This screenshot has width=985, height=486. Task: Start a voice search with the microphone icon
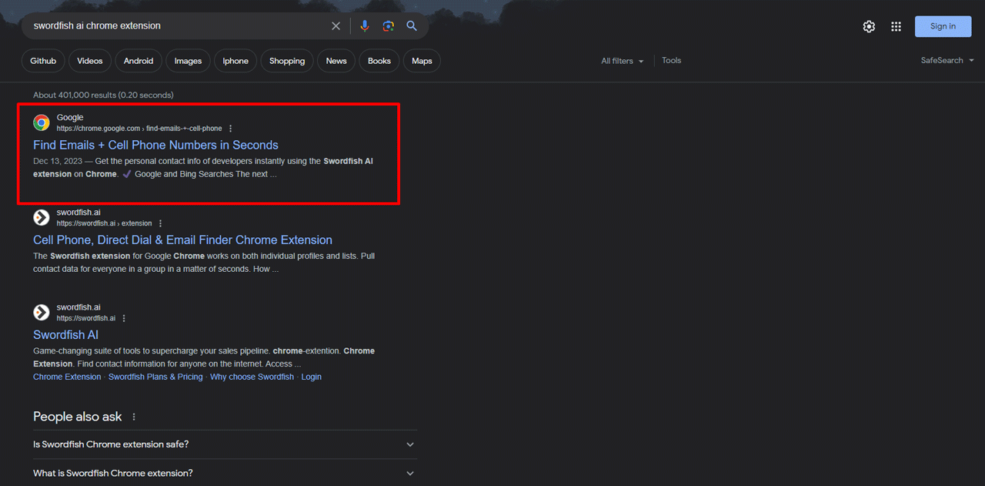364,25
